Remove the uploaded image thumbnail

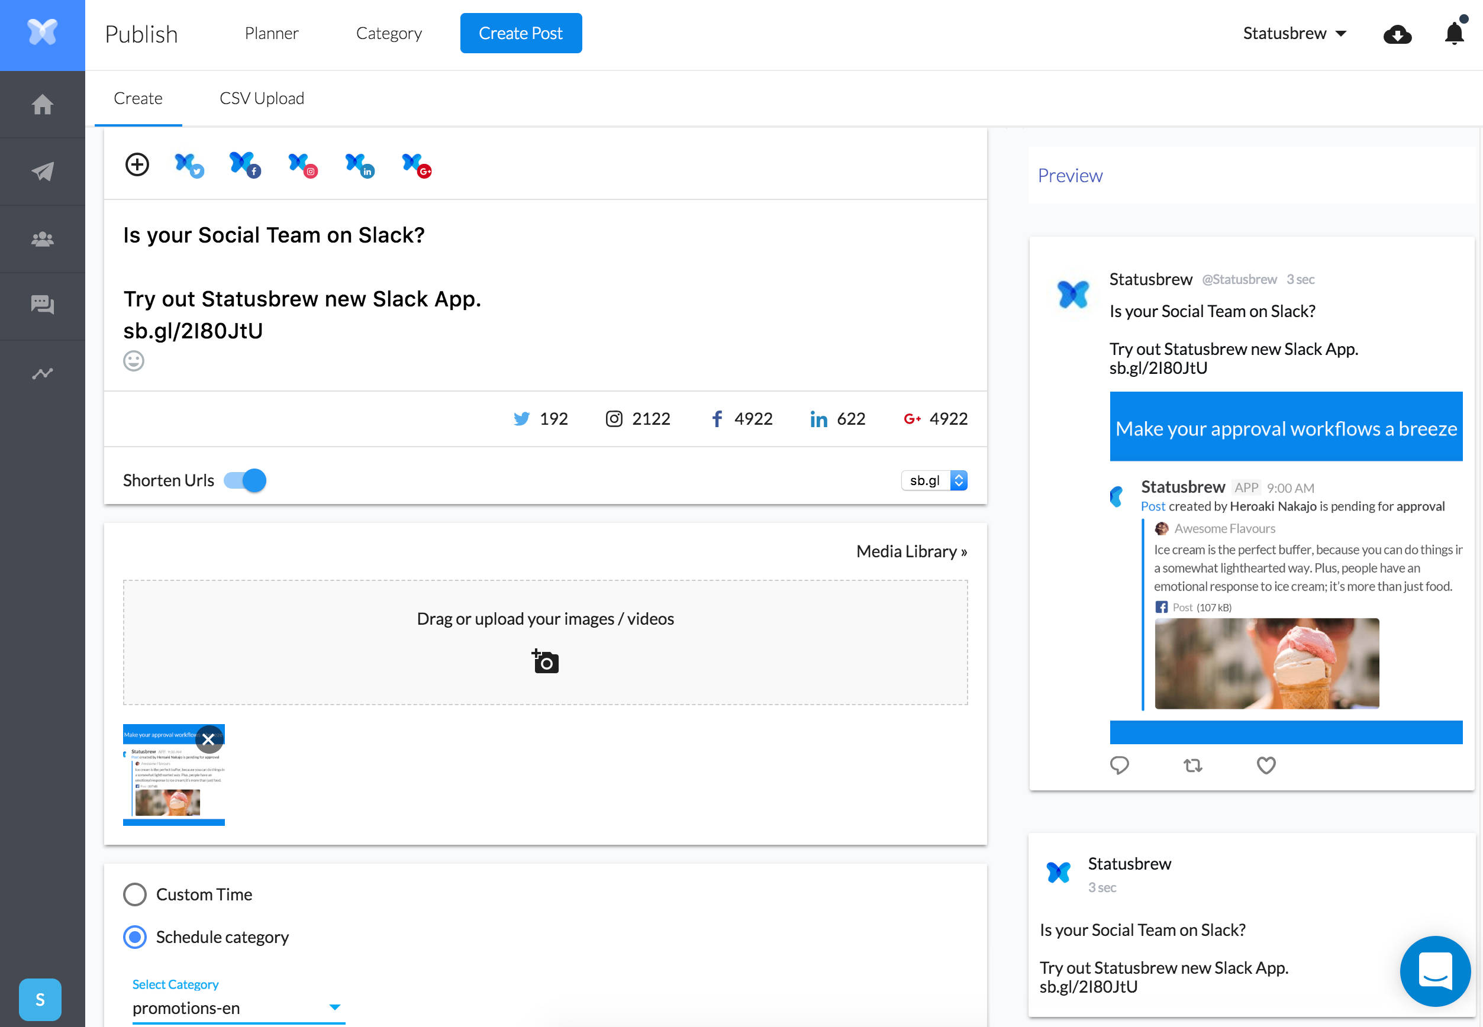[x=208, y=739]
